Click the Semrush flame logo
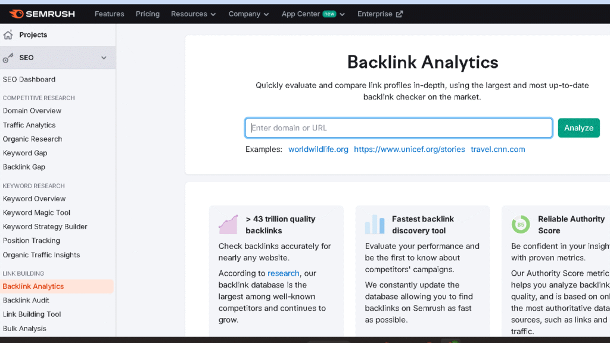 pos(16,13)
